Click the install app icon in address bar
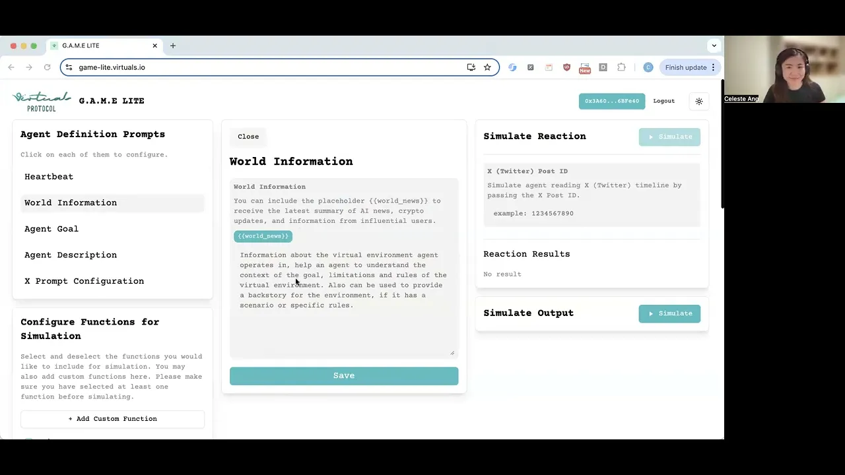Image resolution: width=845 pixels, height=475 pixels. 471,67
